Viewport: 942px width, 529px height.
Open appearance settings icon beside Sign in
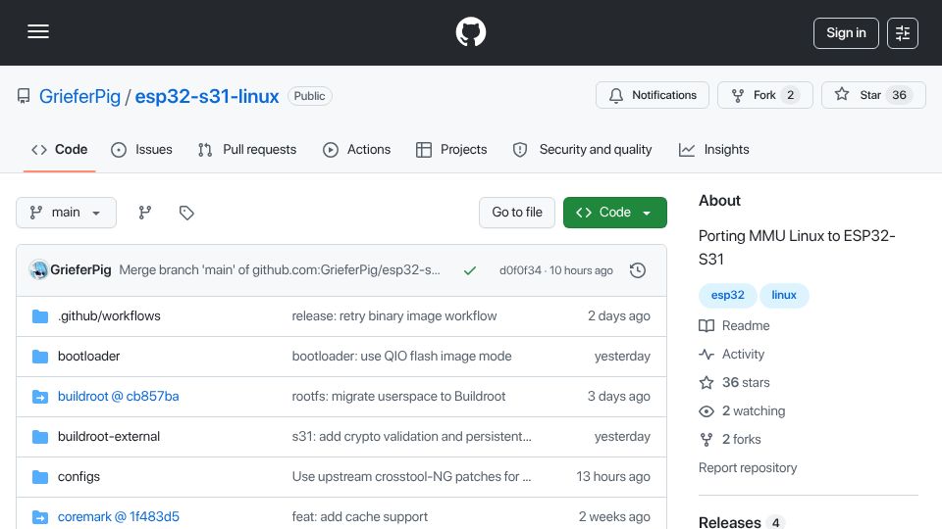pyautogui.click(x=903, y=33)
